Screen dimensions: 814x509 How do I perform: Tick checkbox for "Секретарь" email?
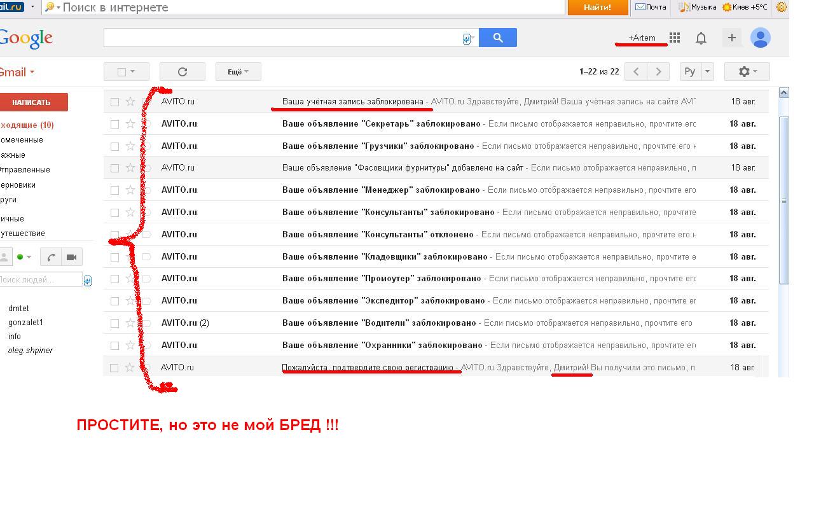click(114, 124)
